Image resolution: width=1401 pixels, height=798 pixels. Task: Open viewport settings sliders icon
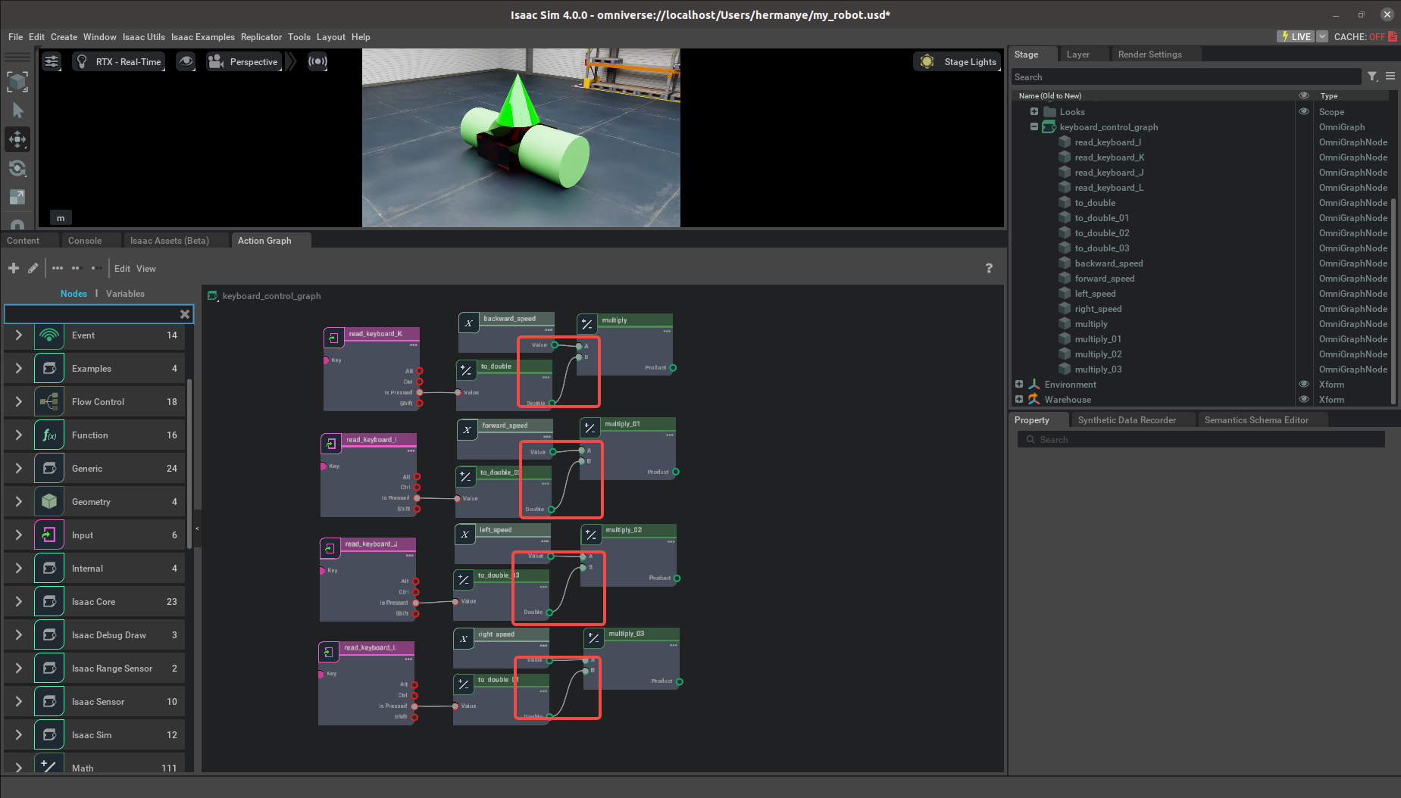[52, 61]
